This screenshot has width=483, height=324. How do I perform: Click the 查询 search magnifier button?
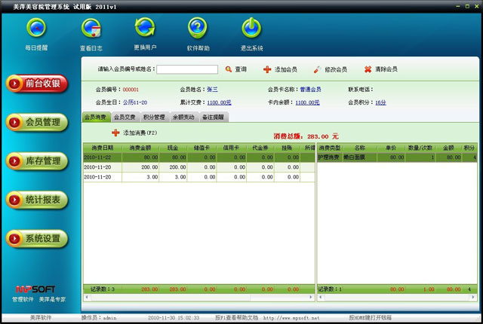[235, 69]
